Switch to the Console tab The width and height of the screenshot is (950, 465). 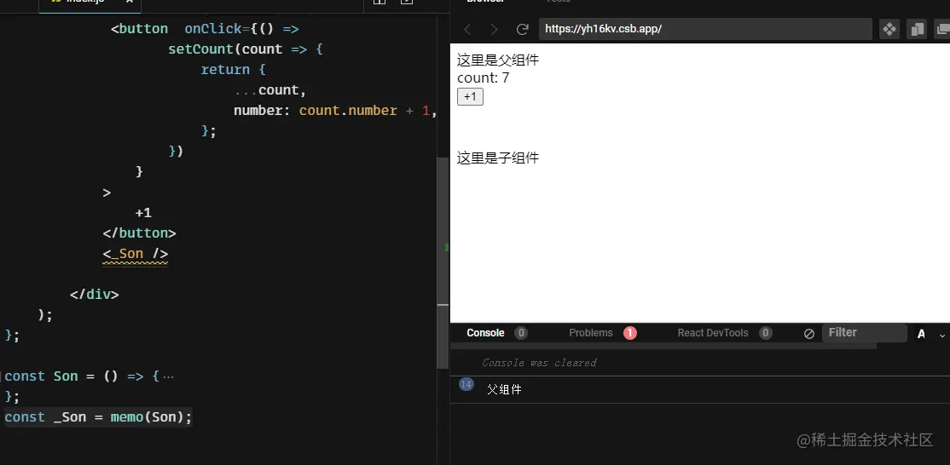[485, 333]
